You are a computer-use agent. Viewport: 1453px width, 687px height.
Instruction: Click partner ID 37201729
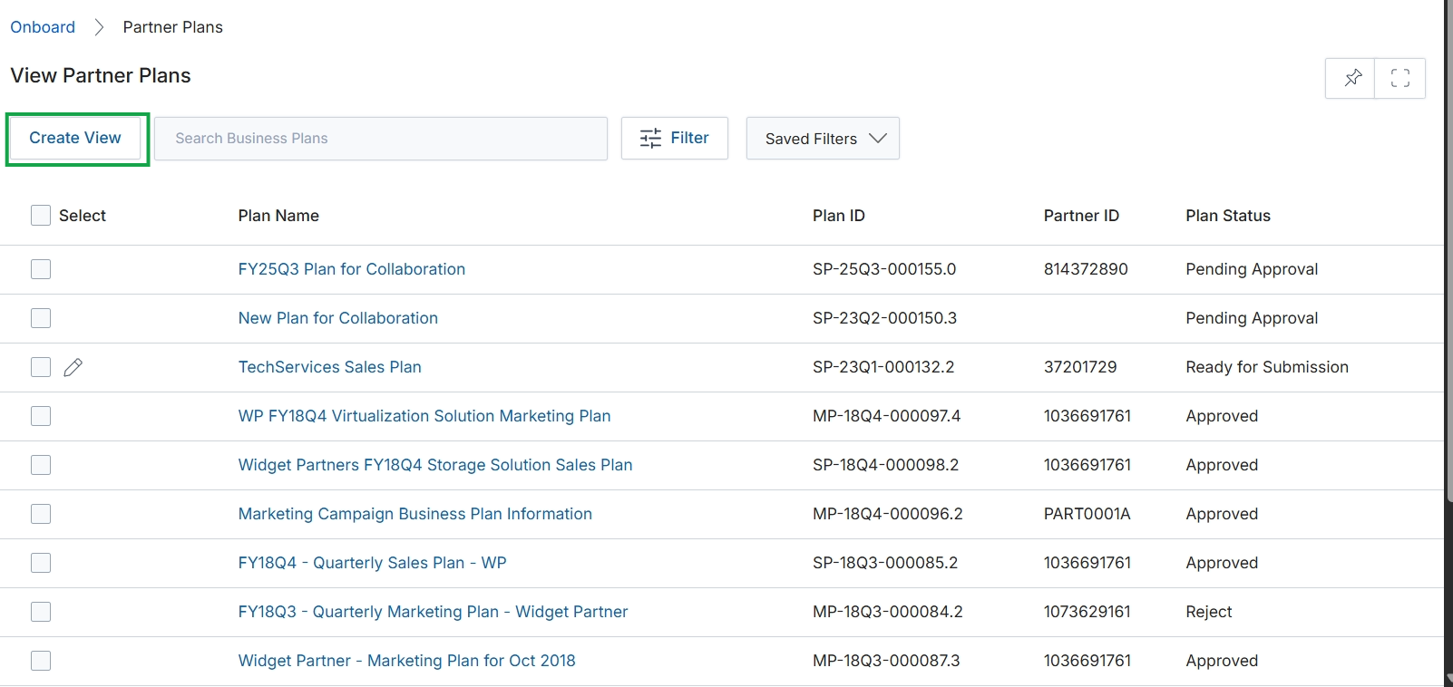click(1080, 367)
